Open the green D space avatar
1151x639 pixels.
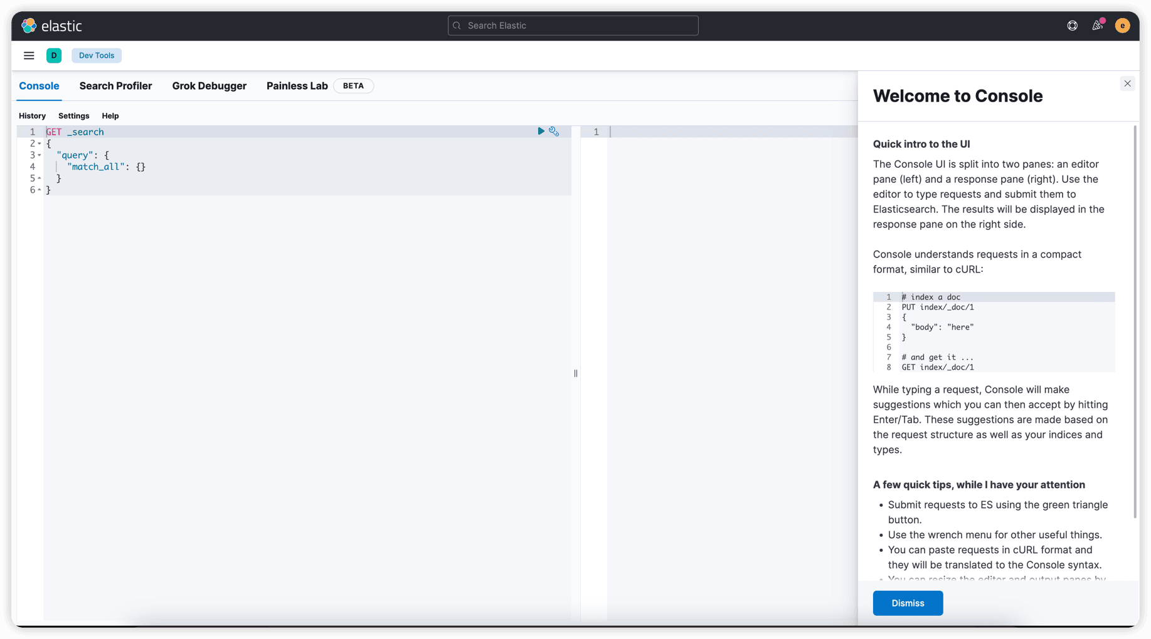pos(54,56)
